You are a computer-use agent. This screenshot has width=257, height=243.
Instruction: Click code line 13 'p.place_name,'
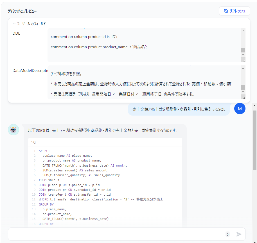point(54,209)
